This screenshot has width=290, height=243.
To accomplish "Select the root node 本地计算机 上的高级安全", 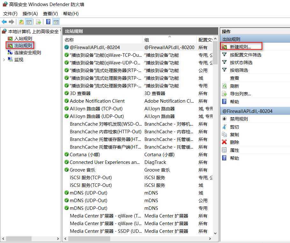I will (x=33, y=32).
